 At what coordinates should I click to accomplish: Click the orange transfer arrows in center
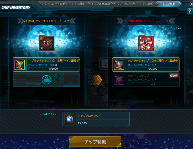96,80
